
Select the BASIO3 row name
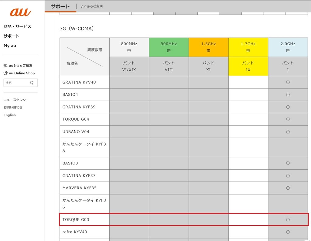70,163
